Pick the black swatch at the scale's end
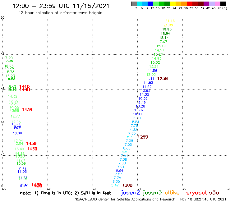The width and height of the screenshot is (230, 202). pyautogui.click(x=223, y=4)
